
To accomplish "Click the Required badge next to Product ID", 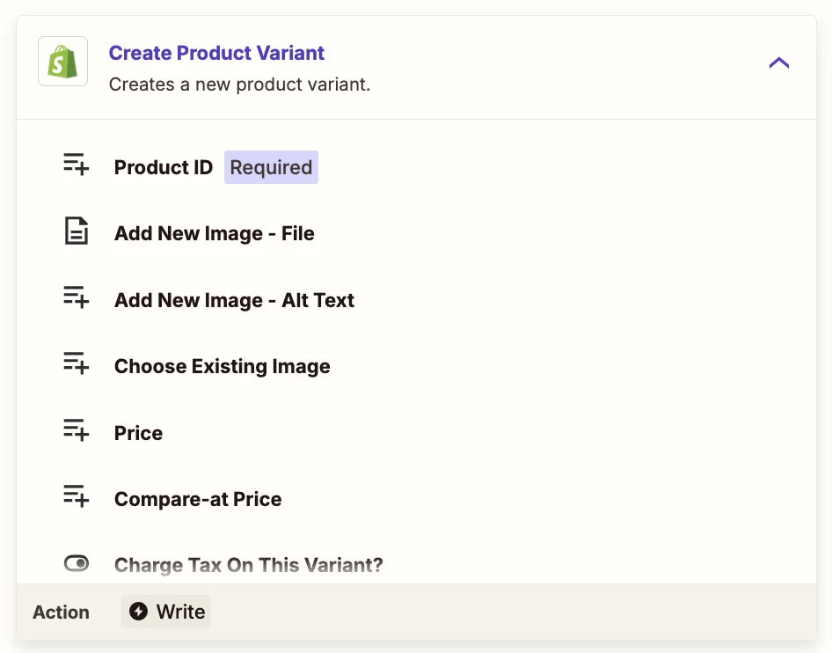I will pyautogui.click(x=271, y=167).
